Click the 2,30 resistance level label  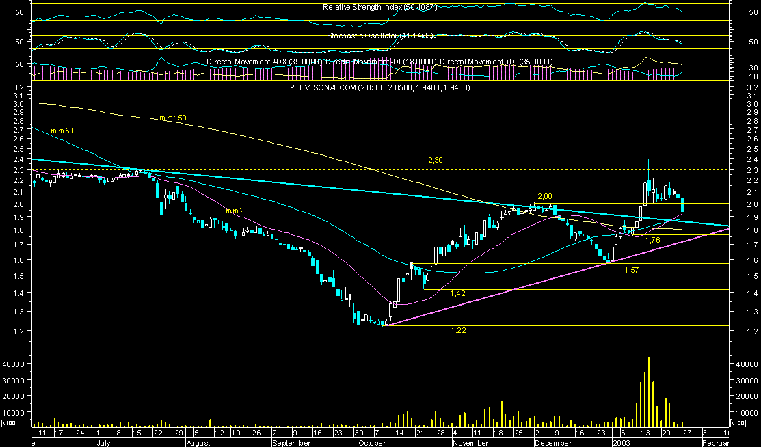coord(436,160)
